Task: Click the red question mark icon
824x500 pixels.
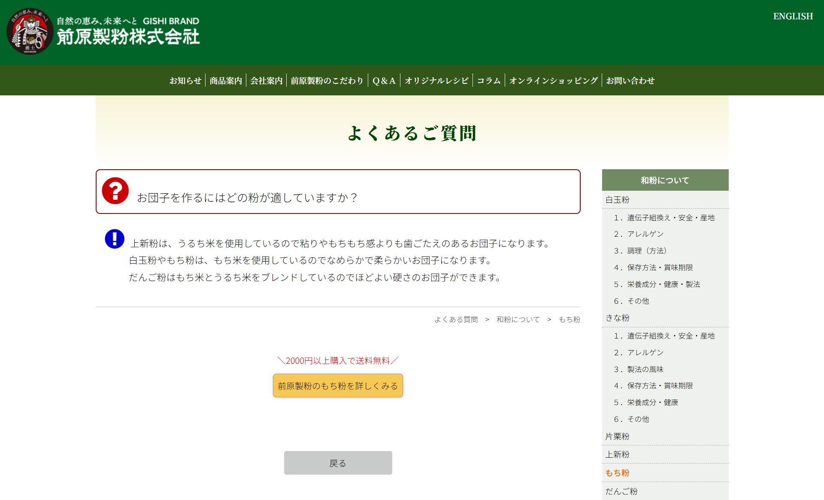Action: [115, 191]
